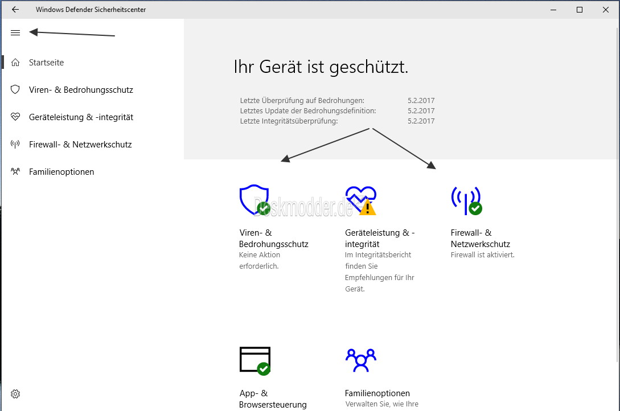This screenshot has width=620, height=411.
Task: Click 'Letzte Integritätsüberprüfung:' label
Action: (x=289, y=121)
